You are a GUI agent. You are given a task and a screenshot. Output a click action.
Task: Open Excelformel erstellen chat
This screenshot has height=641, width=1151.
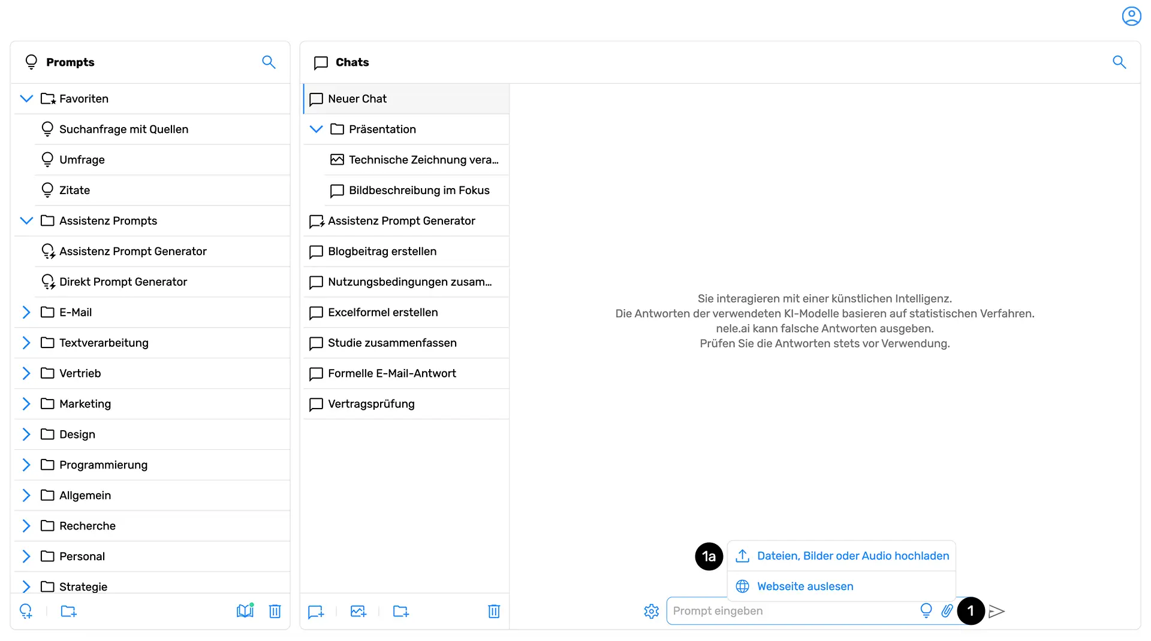pos(406,313)
